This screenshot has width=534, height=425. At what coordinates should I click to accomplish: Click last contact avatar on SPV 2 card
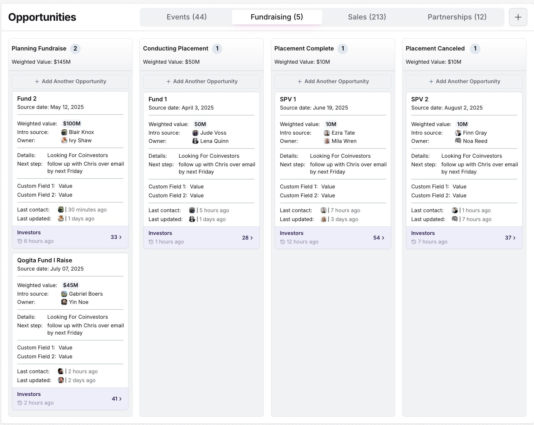click(455, 211)
